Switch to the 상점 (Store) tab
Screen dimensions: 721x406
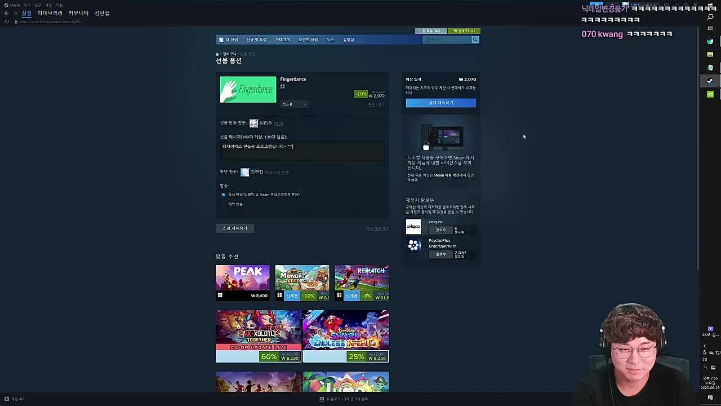tap(26, 13)
